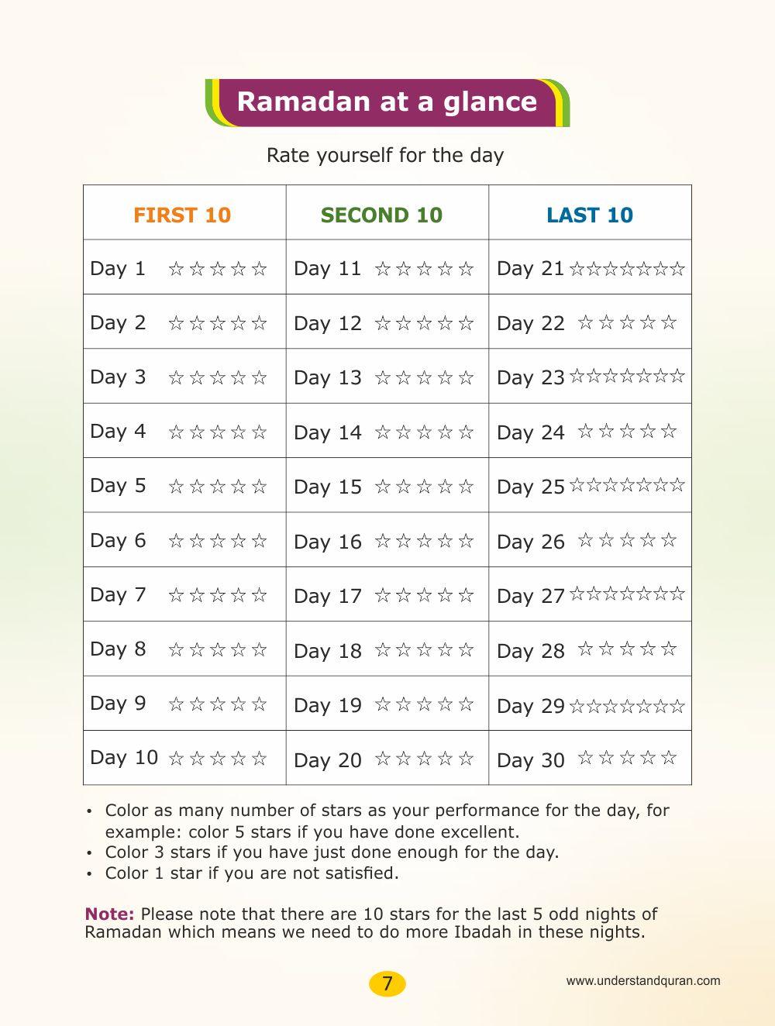Viewport: 775px width, 1026px height.
Task: Click the last star for Day 10
Action: coord(260,759)
